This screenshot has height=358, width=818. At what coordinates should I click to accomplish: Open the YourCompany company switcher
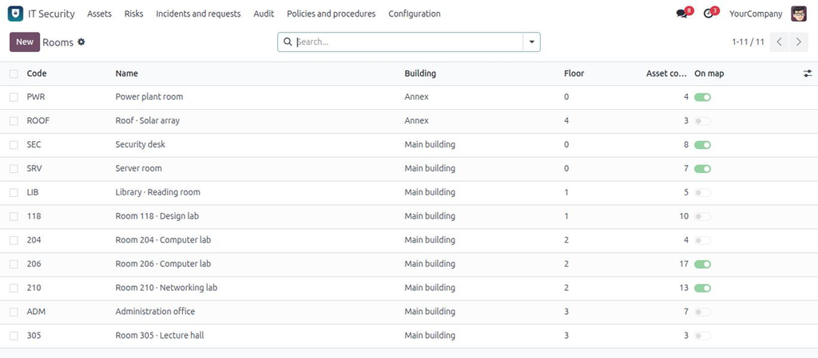click(756, 14)
